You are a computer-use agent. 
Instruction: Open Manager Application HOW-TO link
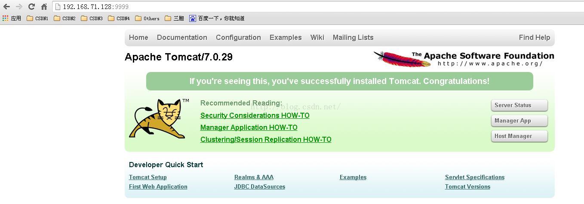point(249,127)
